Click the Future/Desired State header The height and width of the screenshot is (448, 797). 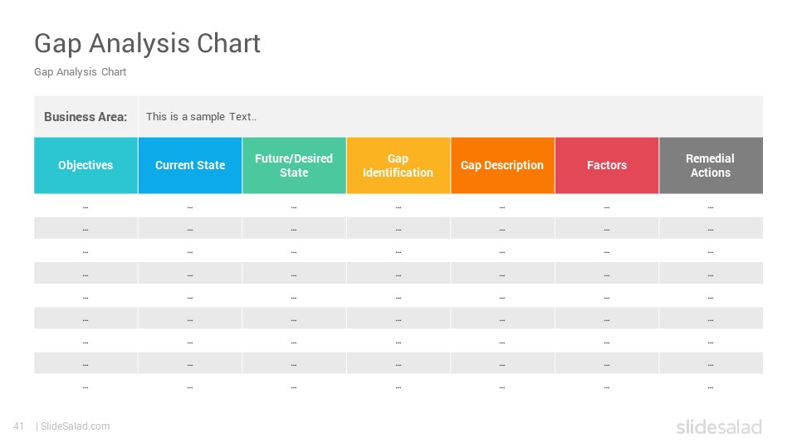294,165
